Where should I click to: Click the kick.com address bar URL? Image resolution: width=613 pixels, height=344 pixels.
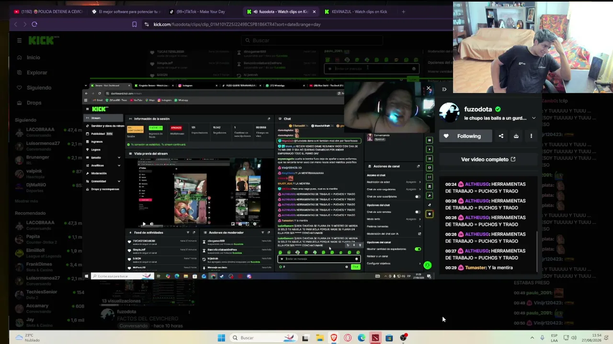pyautogui.click(x=237, y=24)
